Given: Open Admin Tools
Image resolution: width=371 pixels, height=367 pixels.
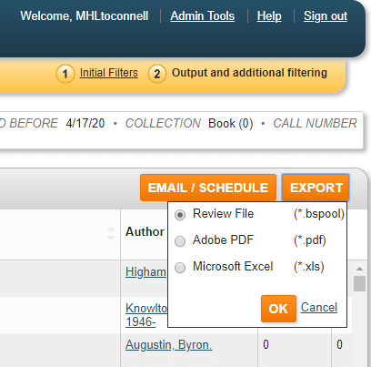Looking at the screenshot, I should pos(202,15).
